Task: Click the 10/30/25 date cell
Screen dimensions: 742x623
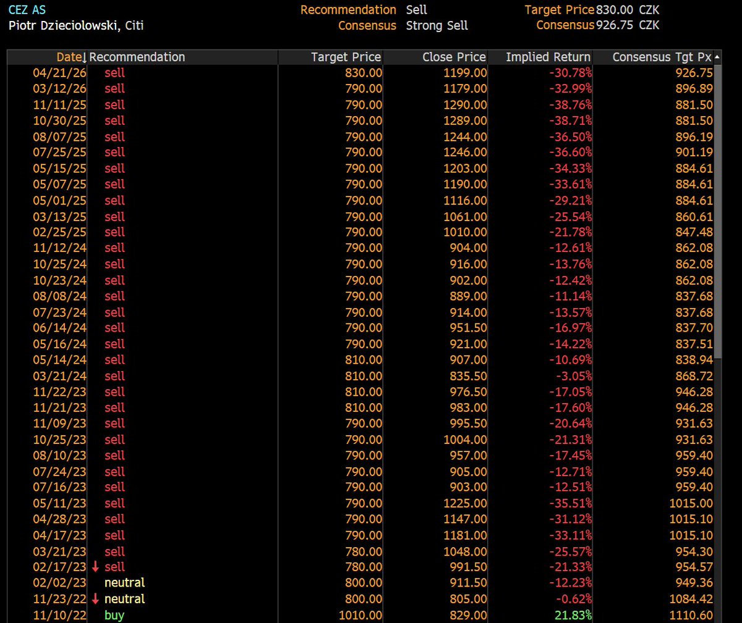Action: tap(59, 120)
